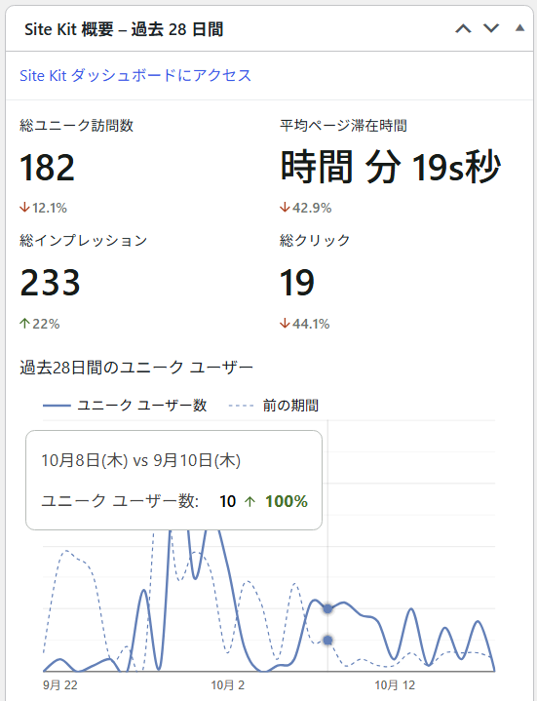Click the 総クリック label
The image size is (537, 701).
click(315, 240)
